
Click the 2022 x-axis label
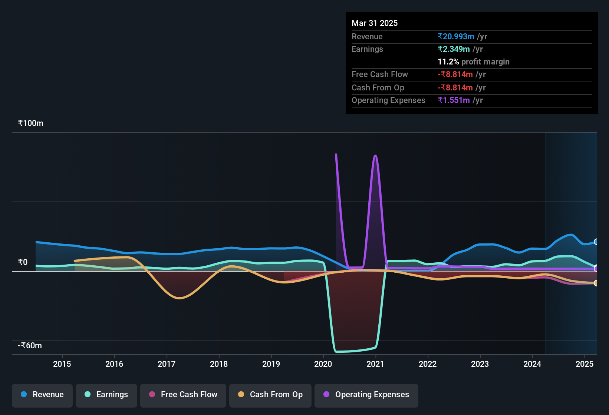(428, 364)
